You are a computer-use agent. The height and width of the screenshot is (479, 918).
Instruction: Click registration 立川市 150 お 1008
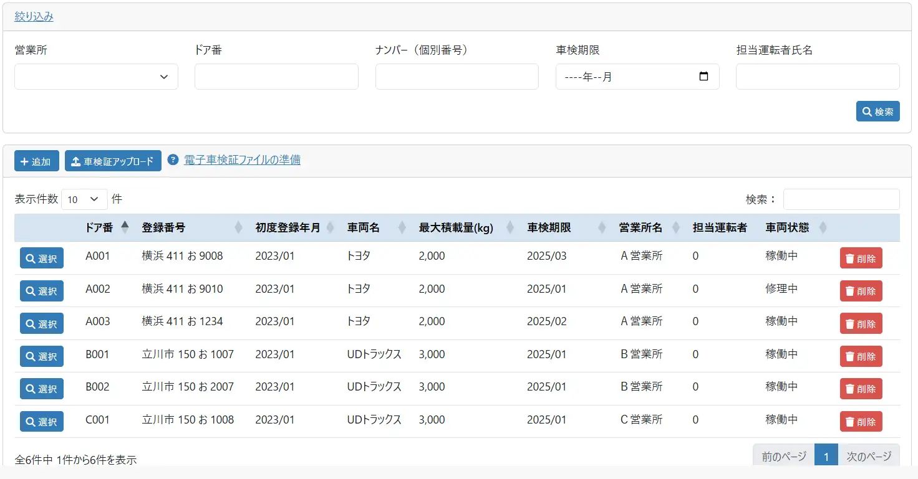click(188, 420)
